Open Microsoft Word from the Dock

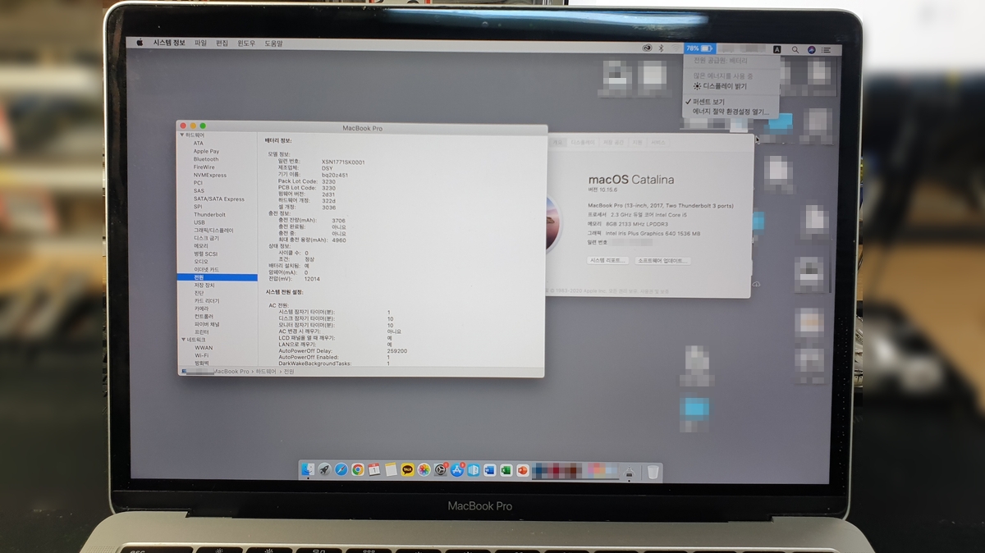click(490, 470)
